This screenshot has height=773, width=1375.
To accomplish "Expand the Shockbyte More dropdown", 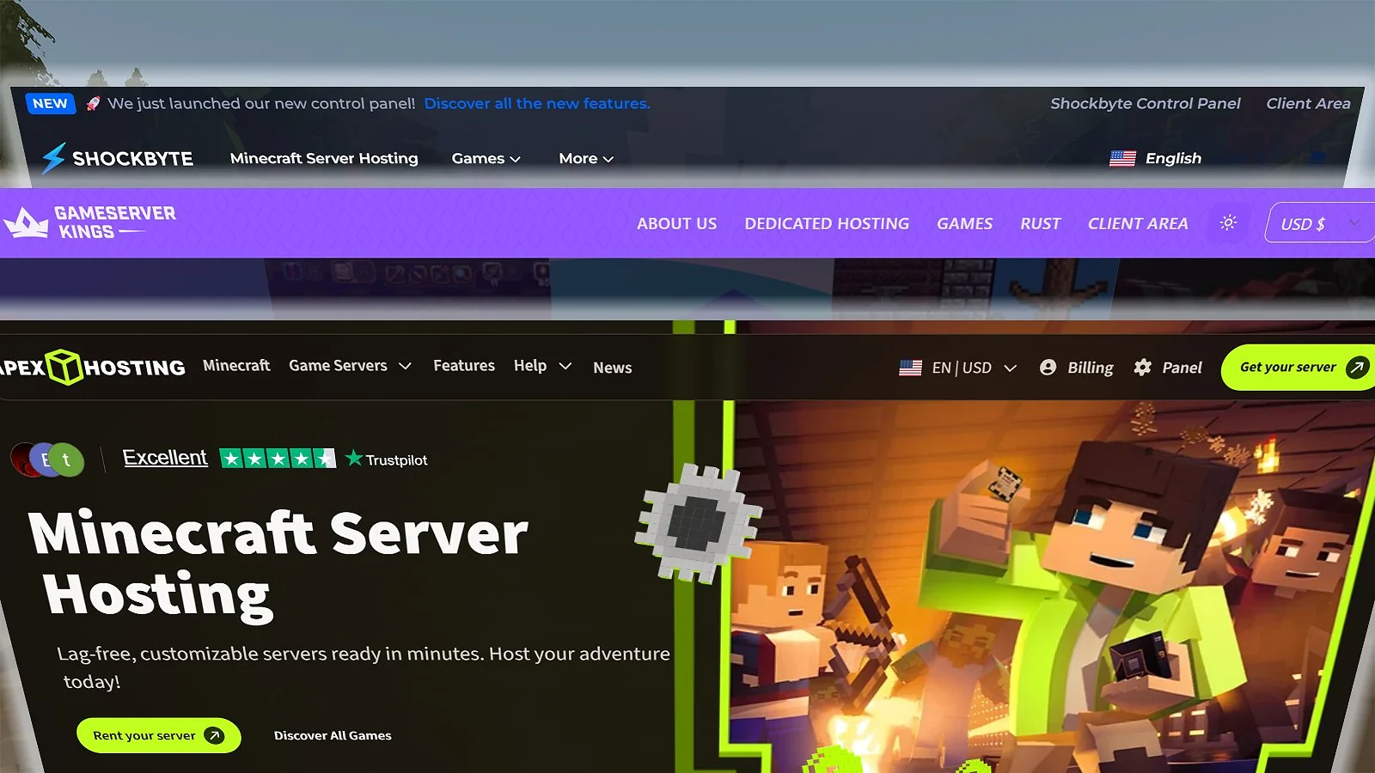I will (x=586, y=158).
